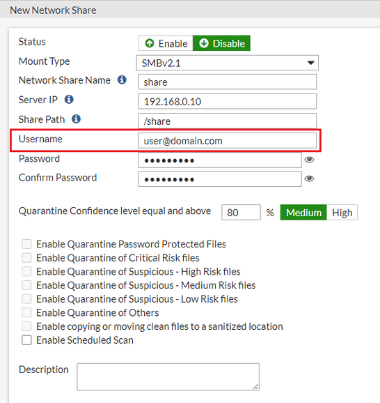Set Status to Enable
This screenshot has height=403, width=380.
coord(166,43)
